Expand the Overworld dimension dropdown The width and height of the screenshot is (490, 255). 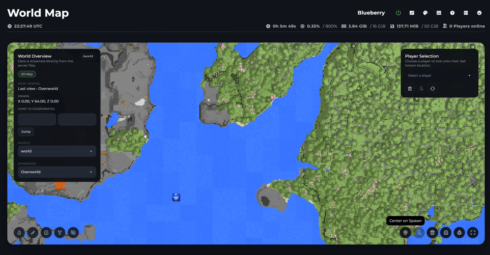coord(57,172)
